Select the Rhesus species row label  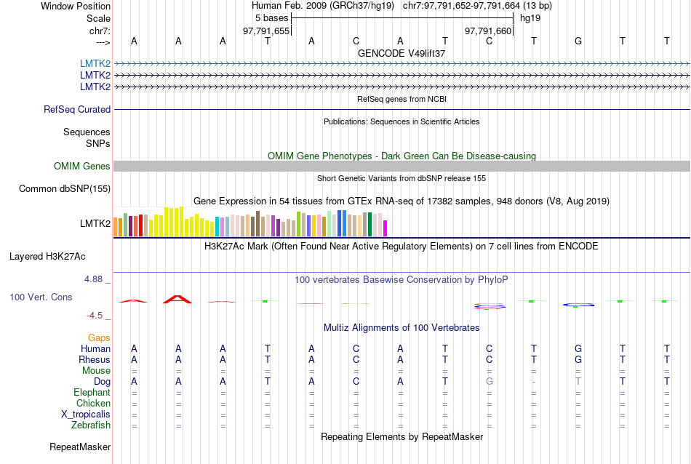(x=95, y=359)
